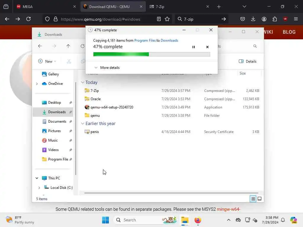Viewport: 303px width, 227px height.
Task: Open the Program Files source link
Action: tap(145, 40)
